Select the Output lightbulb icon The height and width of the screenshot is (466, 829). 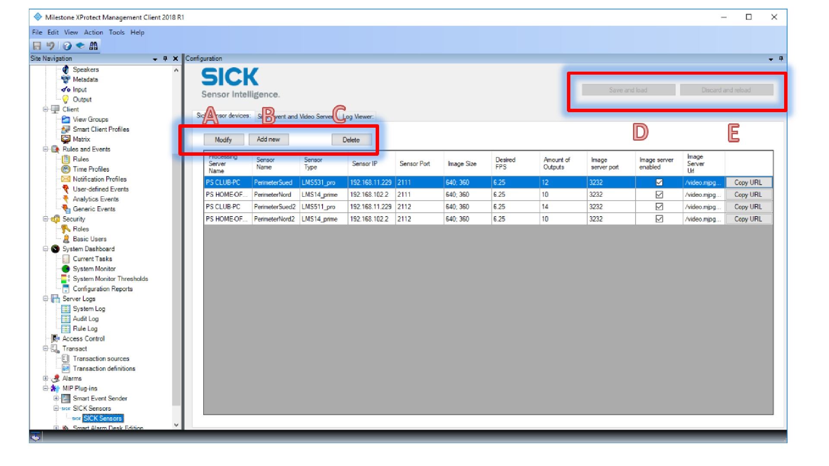(x=66, y=99)
